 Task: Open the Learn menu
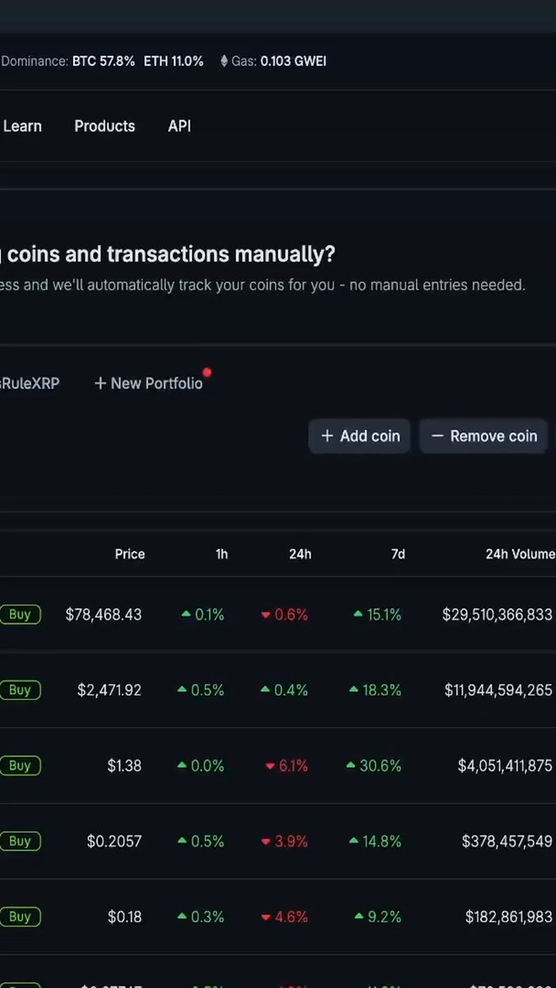click(x=22, y=126)
